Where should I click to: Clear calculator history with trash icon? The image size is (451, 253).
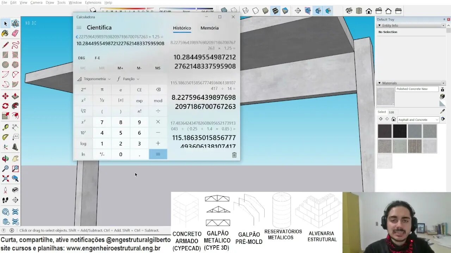(x=234, y=155)
